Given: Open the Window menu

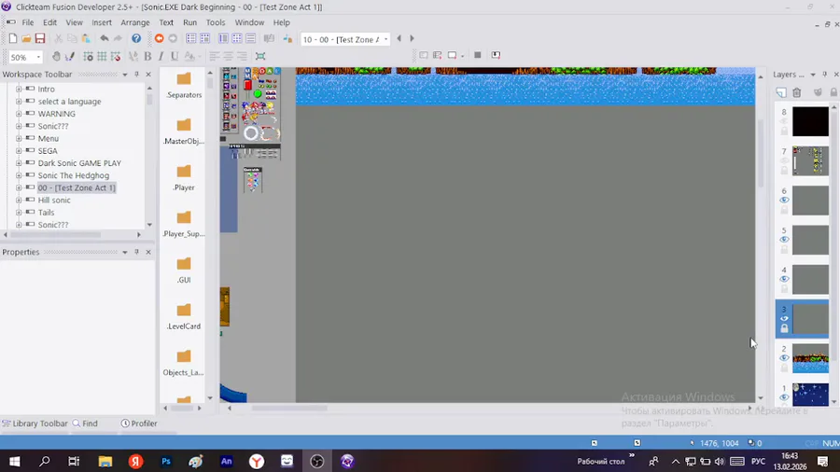Looking at the screenshot, I should (x=249, y=22).
